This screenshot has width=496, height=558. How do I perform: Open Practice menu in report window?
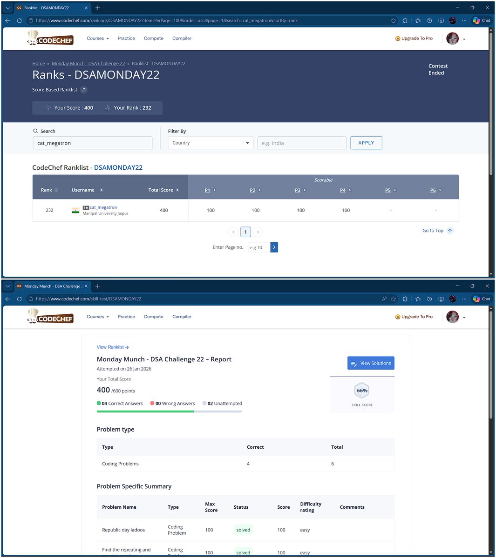pos(126,317)
